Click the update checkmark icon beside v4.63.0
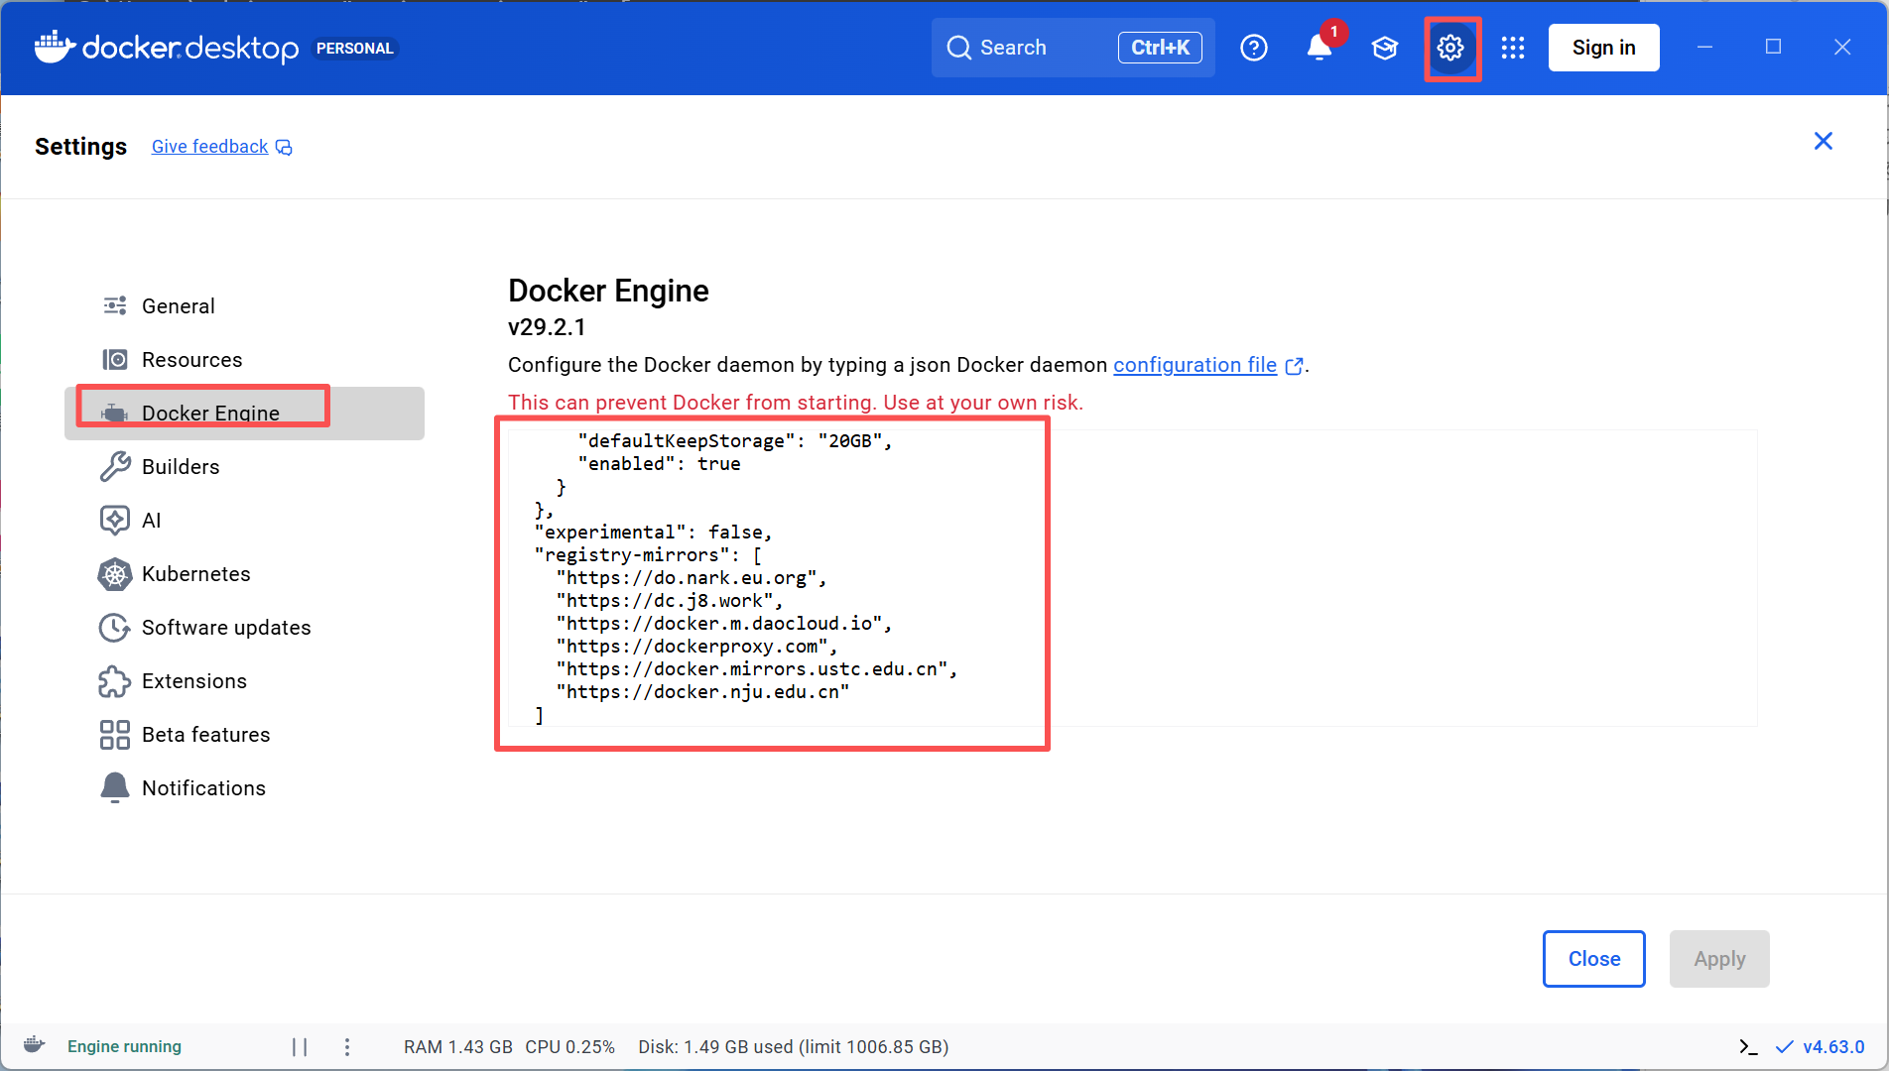Screen dimensions: 1889x1071 click(1784, 1046)
